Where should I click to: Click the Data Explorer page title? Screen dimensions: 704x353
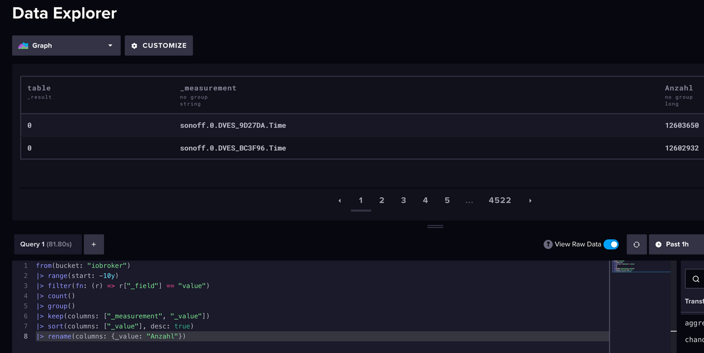click(65, 13)
